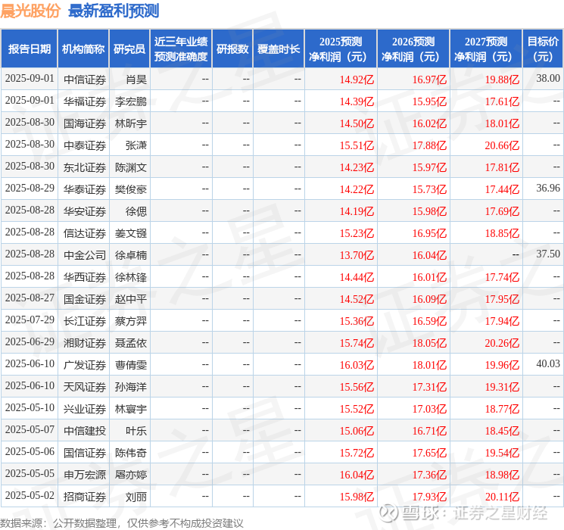
Task: Select the 东北证券 institution cell
Action: (85, 167)
